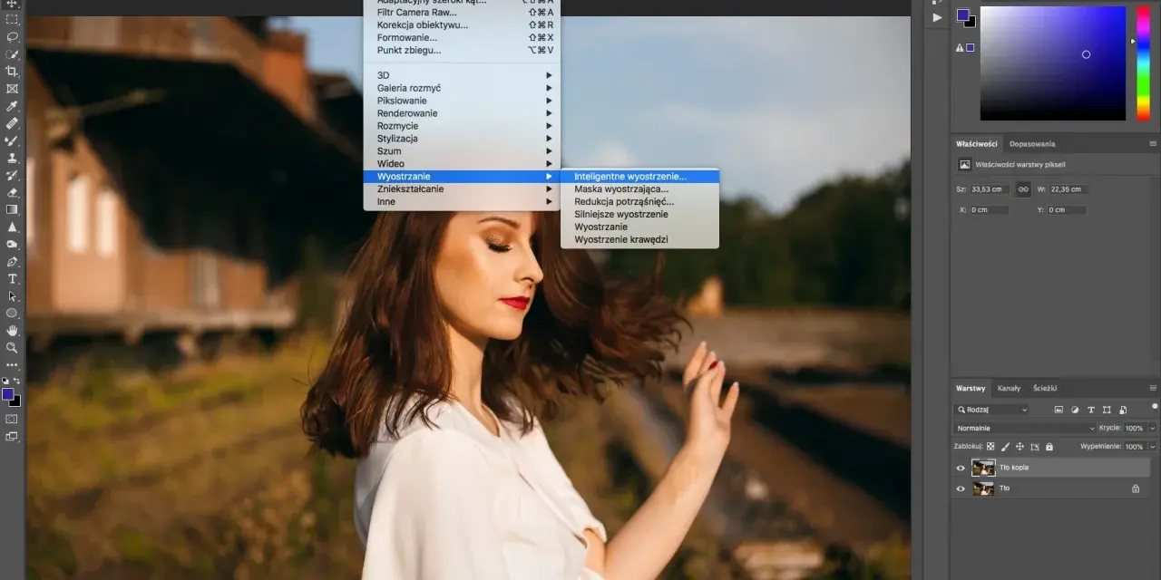1161x580 pixels.
Task: Click the lock icon on Tło layer
Action: (1135, 488)
